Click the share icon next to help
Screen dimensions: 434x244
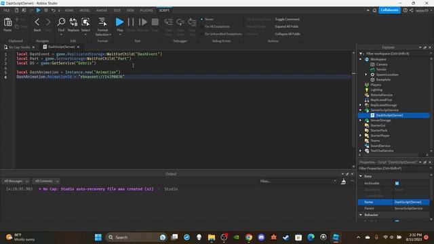(412, 10)
